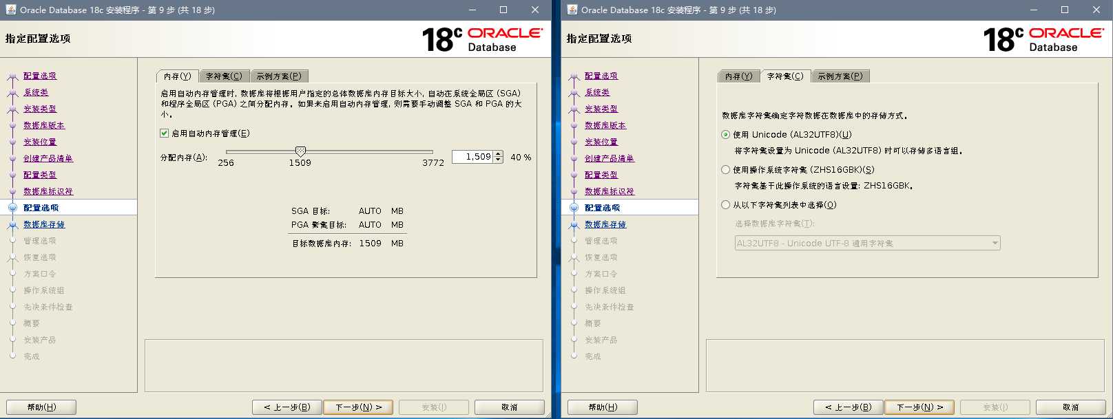The width and height of the screenshot is (1113, 419).
Task: Click 帮助(H) button in left window
Action: 41,407
